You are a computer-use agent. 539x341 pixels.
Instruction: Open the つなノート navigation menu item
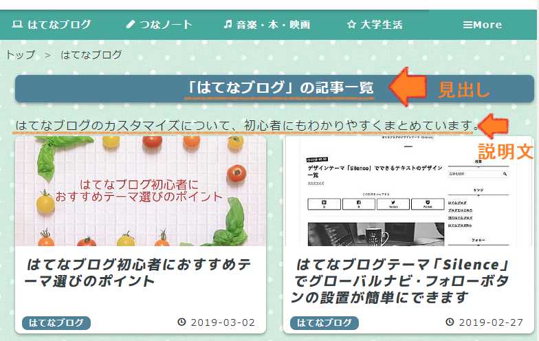(159, 25)
